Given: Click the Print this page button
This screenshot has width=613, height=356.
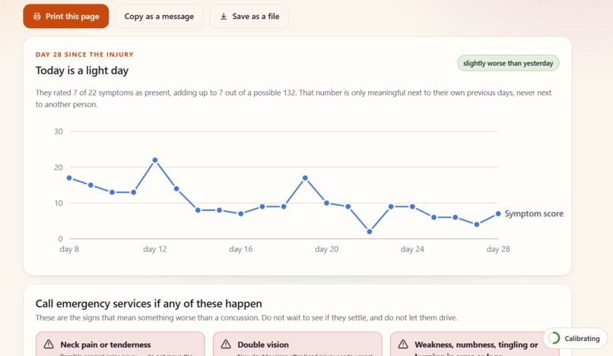Looking at the screenshot, I should pos(65,17).
